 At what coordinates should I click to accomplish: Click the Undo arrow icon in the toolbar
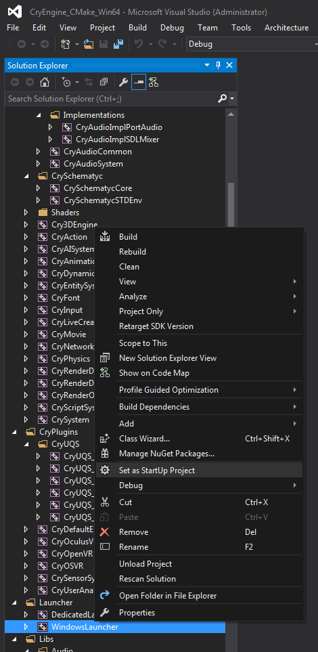[139, 44]
